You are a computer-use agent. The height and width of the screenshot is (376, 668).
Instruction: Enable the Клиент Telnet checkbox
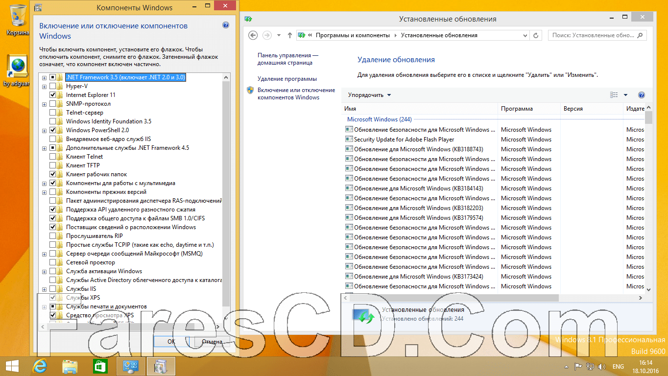[52, 157]
